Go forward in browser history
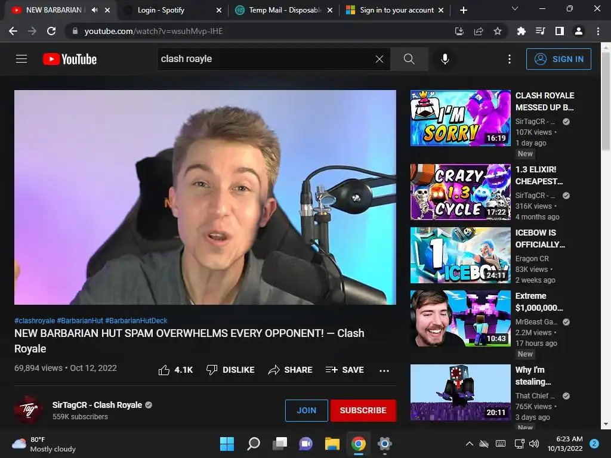Viewport: 611px width, 458px height. click(32, 31)
